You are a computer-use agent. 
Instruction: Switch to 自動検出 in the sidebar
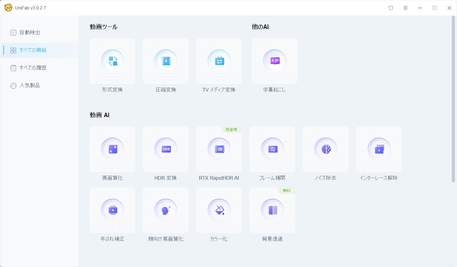pyautogui.click(x=30, y=33)
